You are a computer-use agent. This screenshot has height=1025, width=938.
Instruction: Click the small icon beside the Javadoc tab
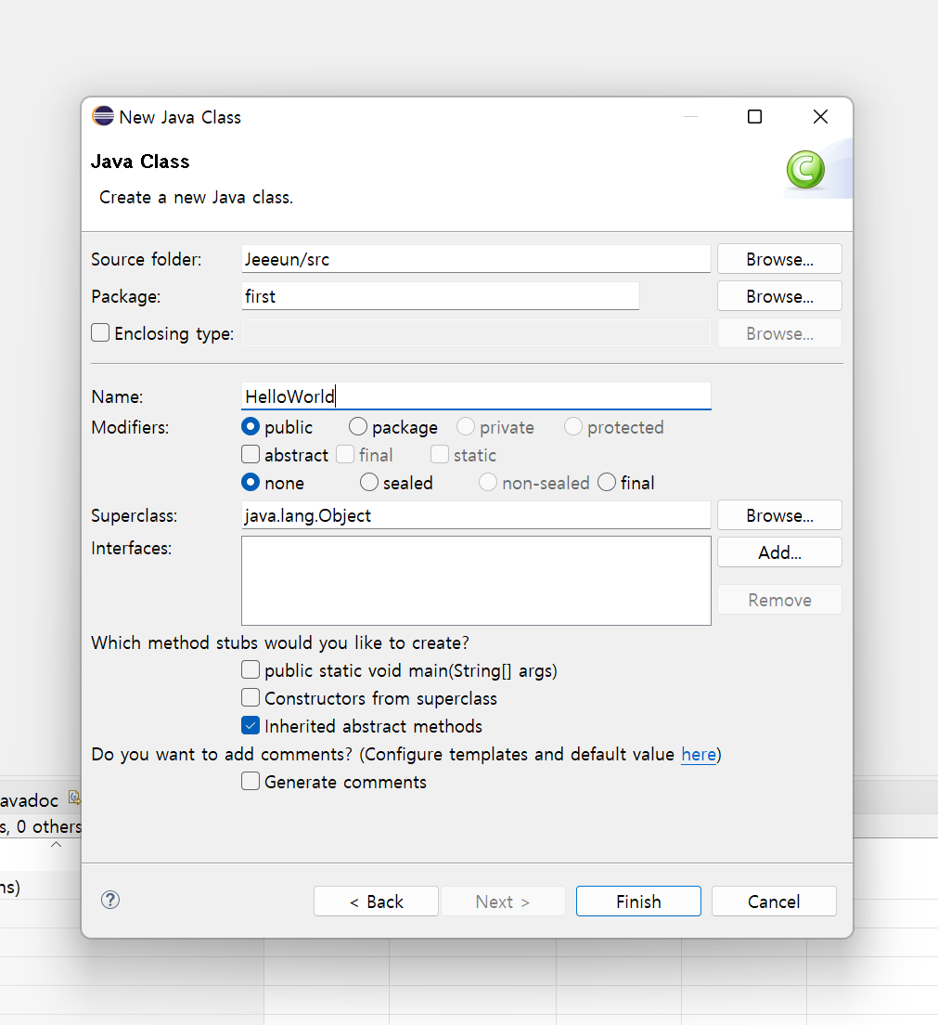point(74,797)
